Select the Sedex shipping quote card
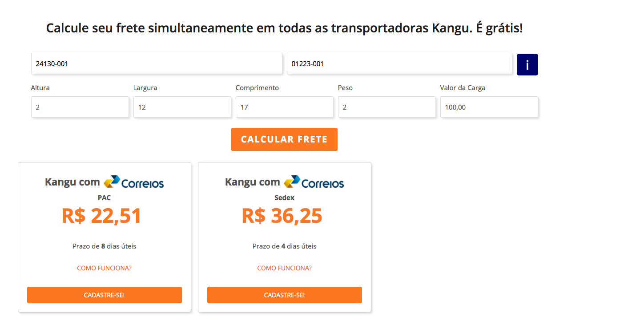 coord(284,237)
